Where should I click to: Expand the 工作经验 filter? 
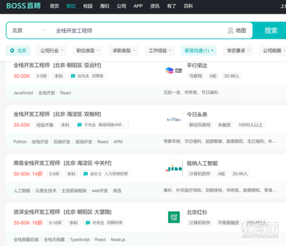tap(160, 51)
